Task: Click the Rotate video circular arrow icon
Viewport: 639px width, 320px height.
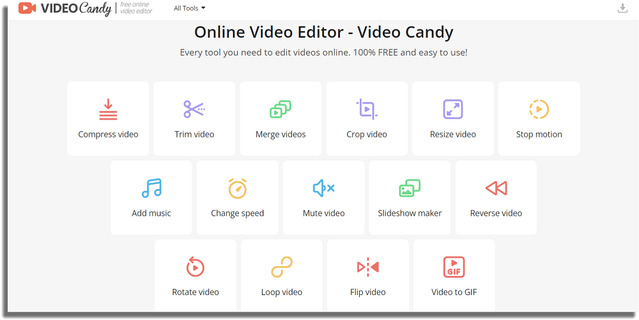Action: (x=195, y=267)
